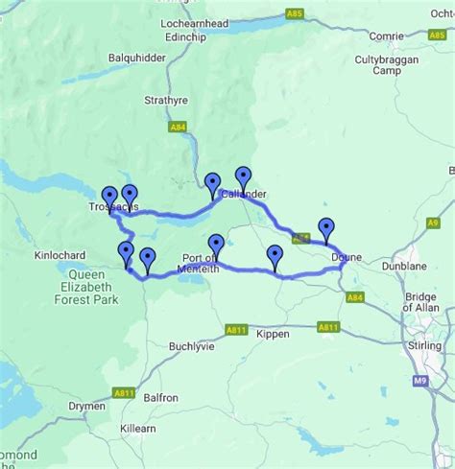Click the M9 motorway shield

420,381
